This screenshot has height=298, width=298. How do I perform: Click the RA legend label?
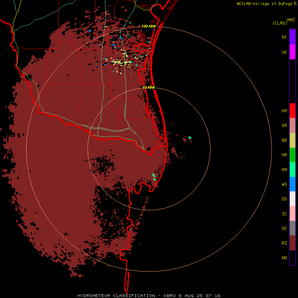click(x=284, y=170)
